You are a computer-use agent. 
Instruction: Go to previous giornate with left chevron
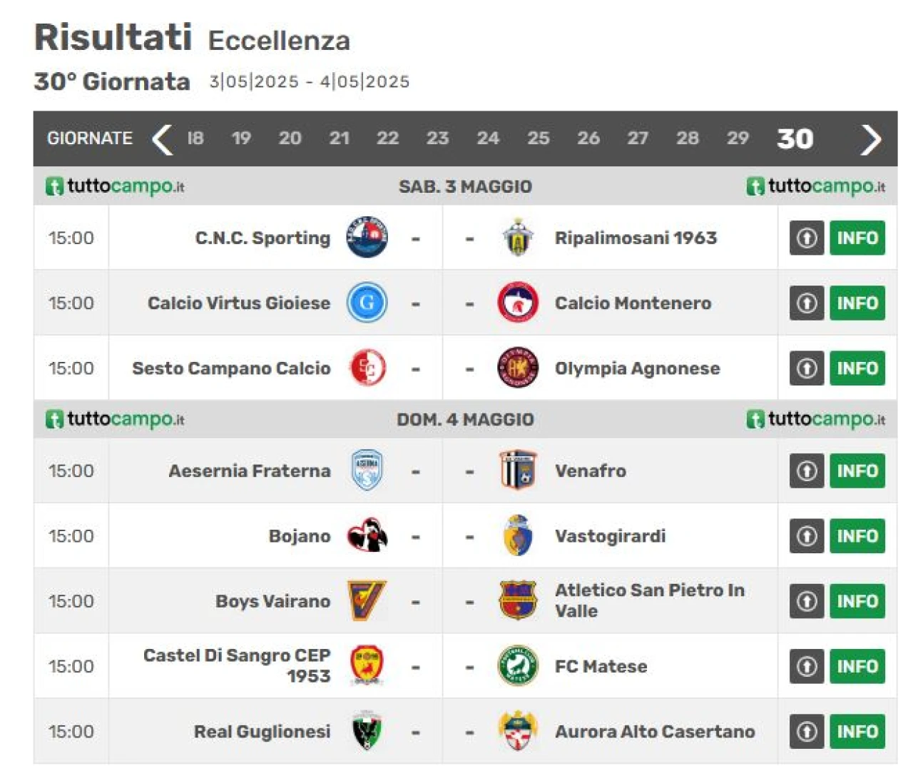pos(162,139)
